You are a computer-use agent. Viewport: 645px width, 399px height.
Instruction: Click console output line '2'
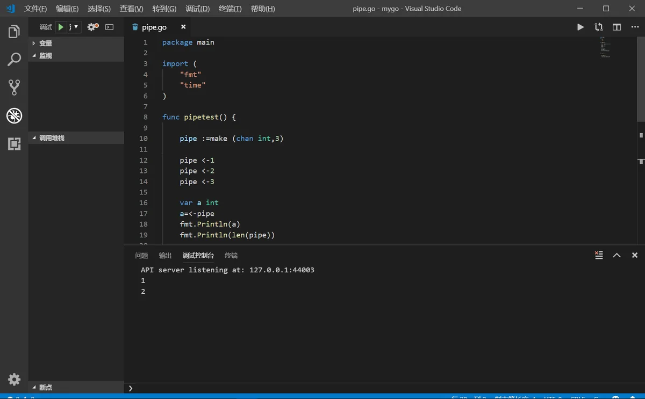pyautogui.click(x=143, y=291)
